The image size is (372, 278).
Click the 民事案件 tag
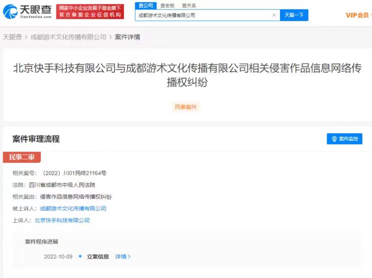(x=186, y=107)
